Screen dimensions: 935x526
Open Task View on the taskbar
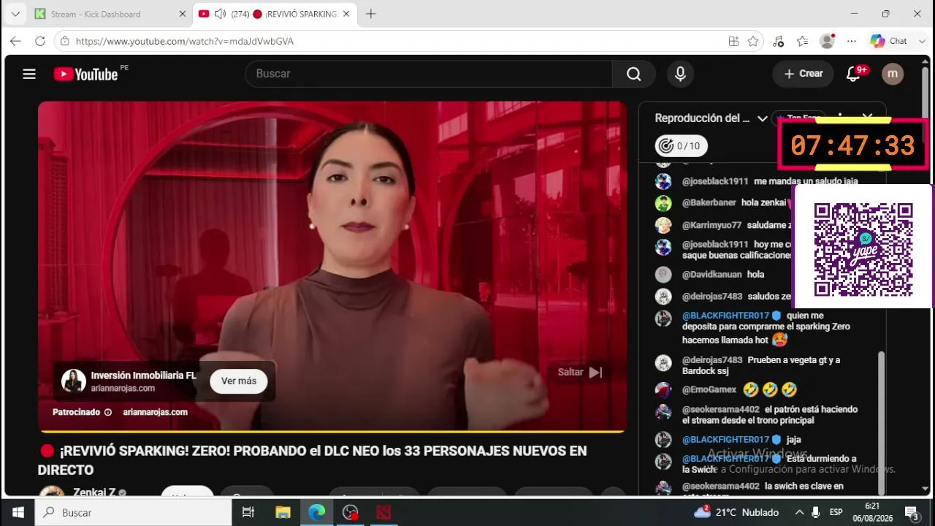click(x=248, y=512)
